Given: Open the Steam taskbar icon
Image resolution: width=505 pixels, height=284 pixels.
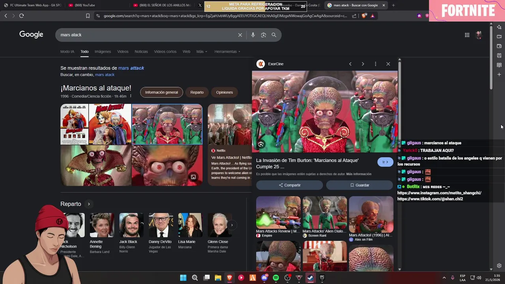Looking at the screenshot, I should [310, 278].
